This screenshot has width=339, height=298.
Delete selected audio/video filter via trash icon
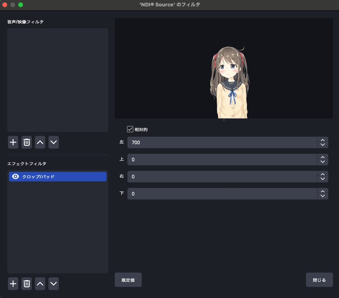coord(27,142)
